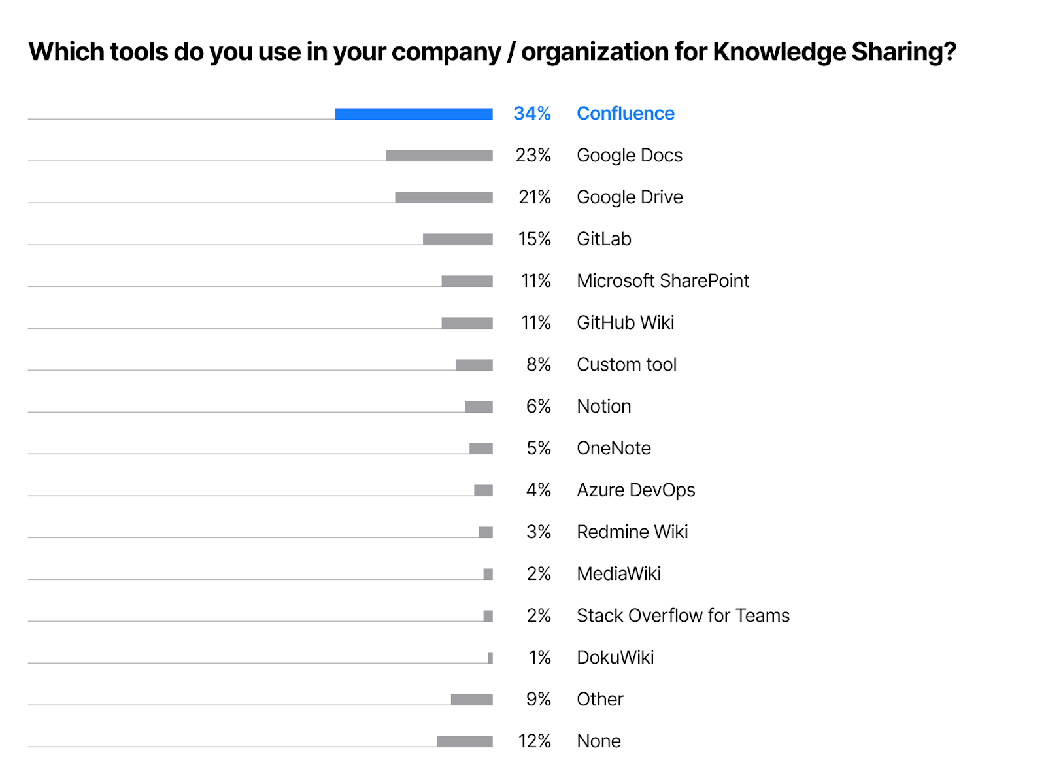
Task: Click the Microsoft SharePoint label
Action: [663, 281]
